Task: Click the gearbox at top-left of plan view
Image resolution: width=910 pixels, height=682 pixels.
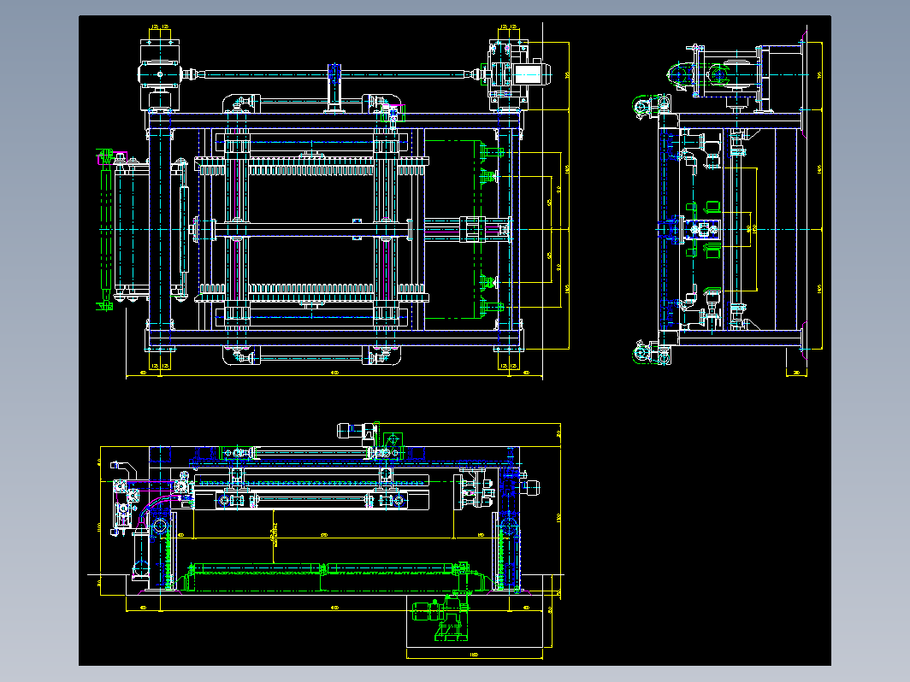Action: [x=159, y=74]
